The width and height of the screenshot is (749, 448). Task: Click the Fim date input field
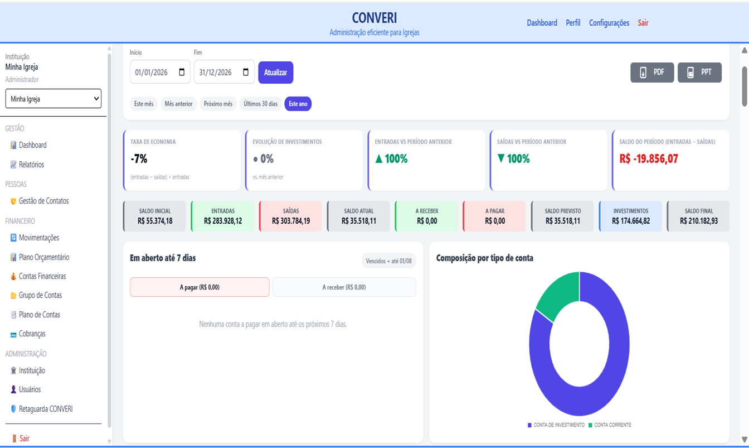[x=224, y=72]
